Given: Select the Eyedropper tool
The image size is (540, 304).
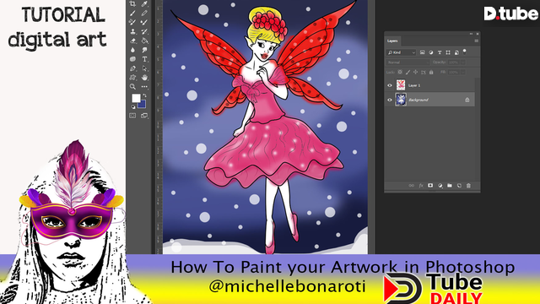Looking at the screenshot, I should tap(144, 3).
